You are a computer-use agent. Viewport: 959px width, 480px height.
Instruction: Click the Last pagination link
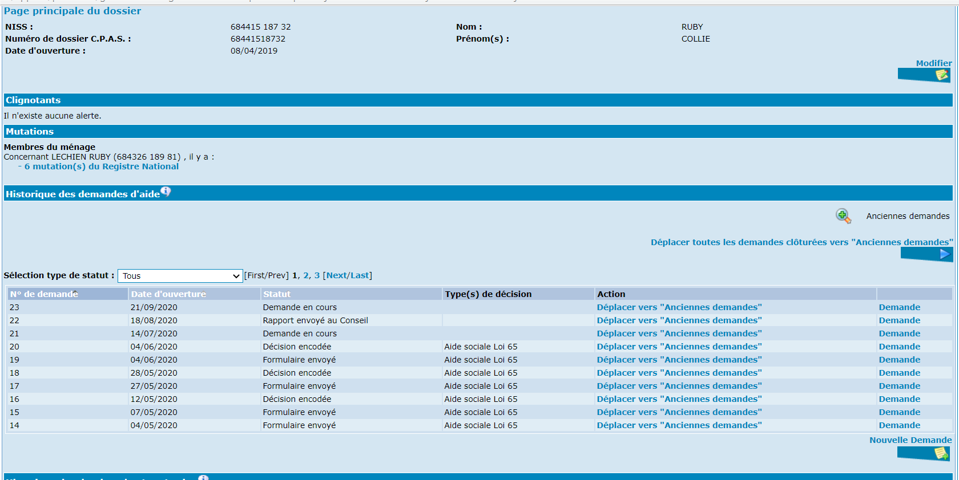[x=360, y=275]
